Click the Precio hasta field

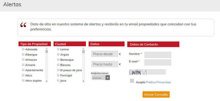(x=105, y=64)
